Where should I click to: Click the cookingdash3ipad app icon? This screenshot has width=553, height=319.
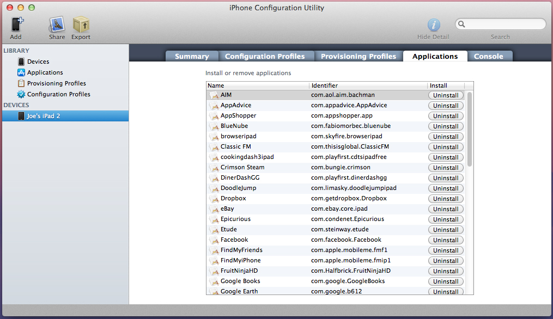tap(214, 157)
